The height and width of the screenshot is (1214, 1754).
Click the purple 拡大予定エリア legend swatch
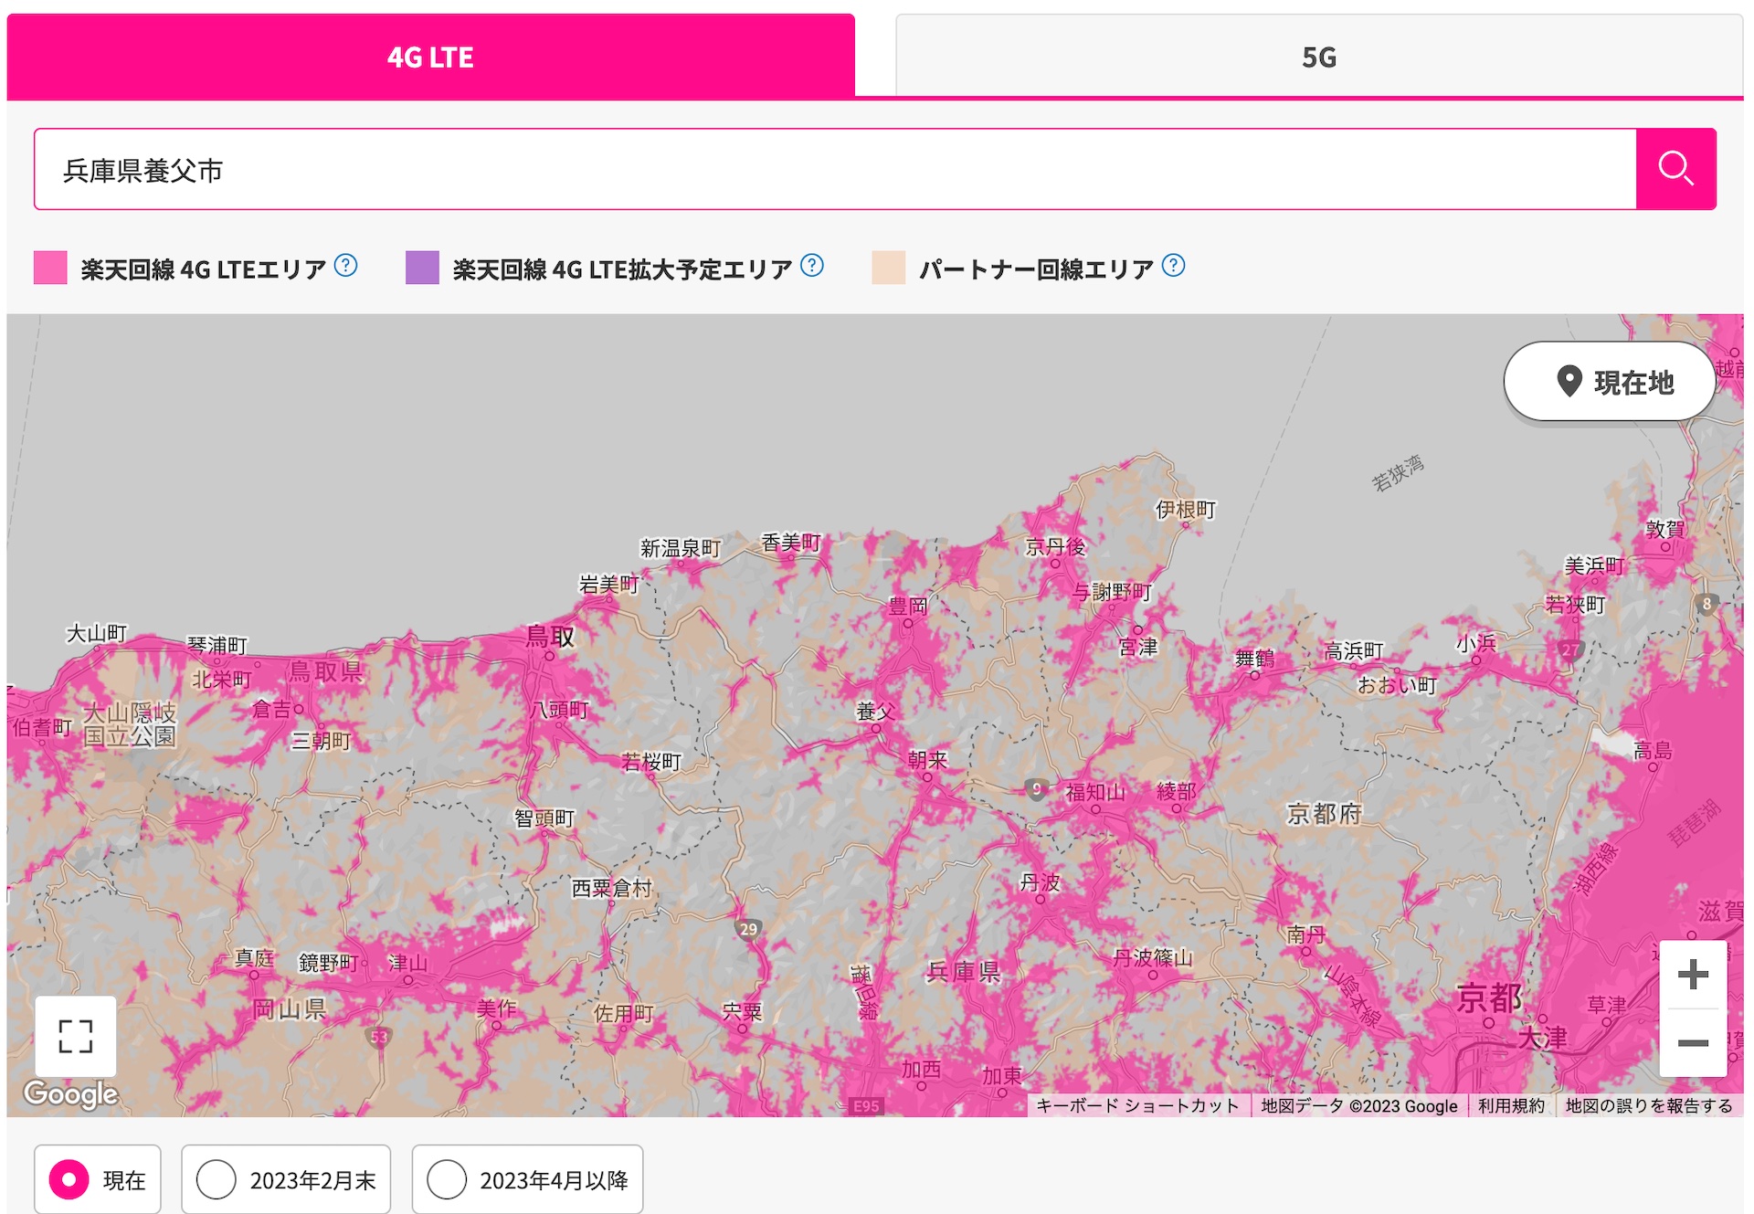click(x=422, y=268)
